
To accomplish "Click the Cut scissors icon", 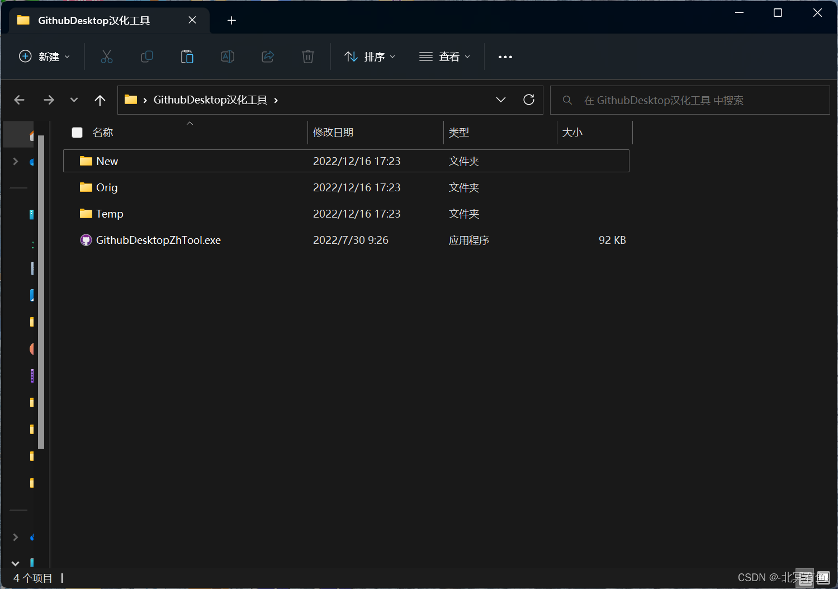I will pos(107,56).
